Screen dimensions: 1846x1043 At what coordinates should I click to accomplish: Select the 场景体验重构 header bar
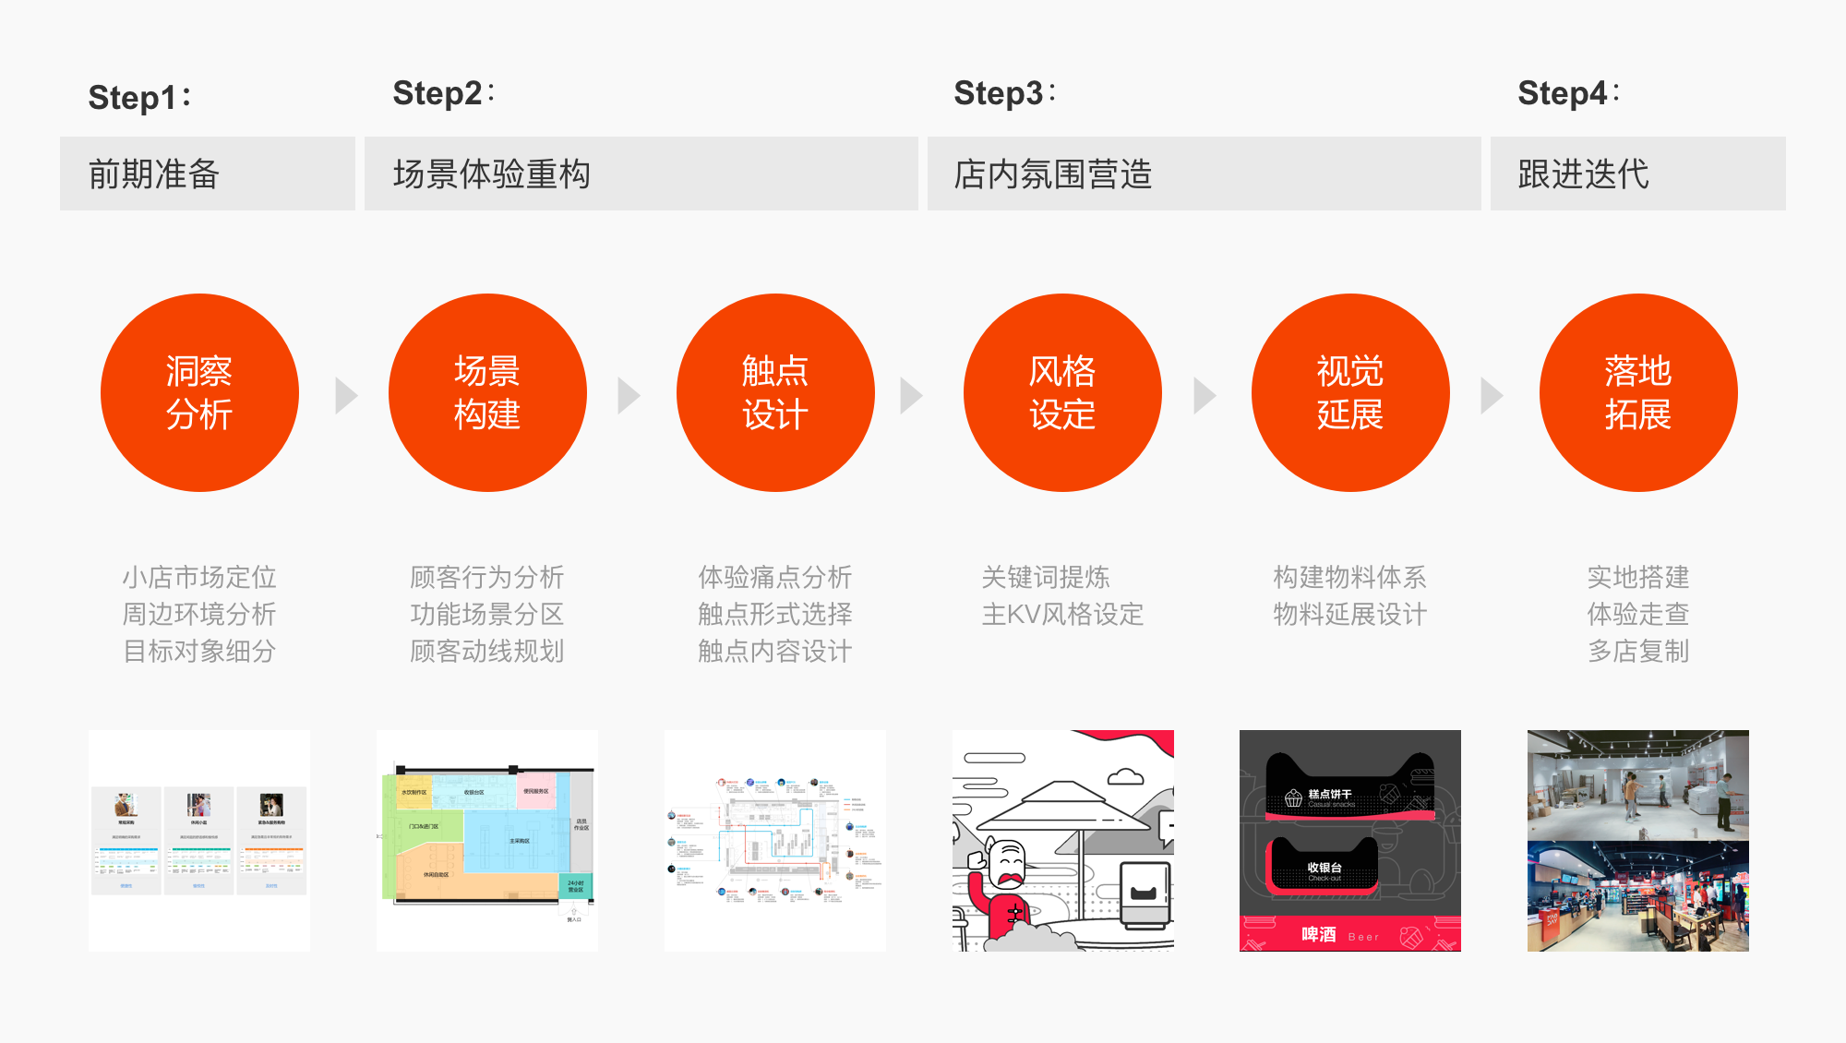tap(641, 174)
